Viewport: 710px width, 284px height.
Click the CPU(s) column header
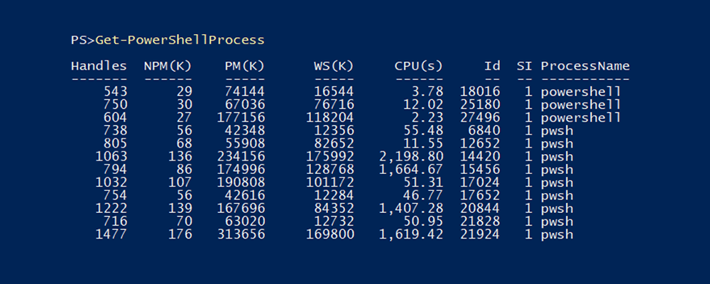[419, 66]
